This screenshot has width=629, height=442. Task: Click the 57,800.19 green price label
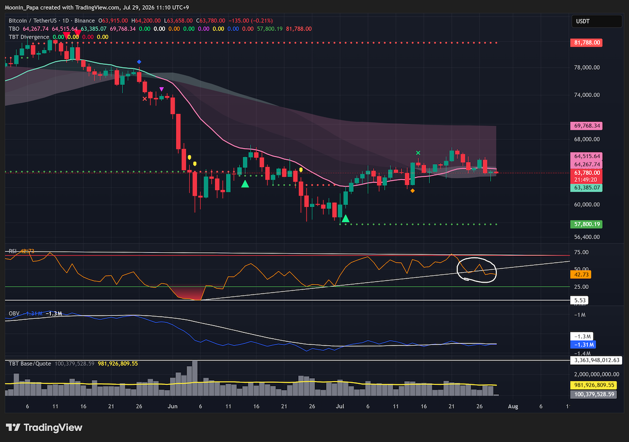coord(585,224)
